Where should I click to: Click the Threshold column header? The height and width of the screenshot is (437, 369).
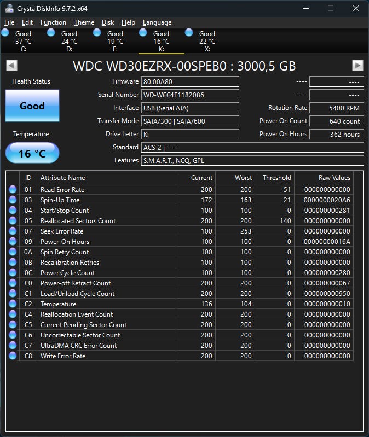pyautogui.click(x=275, y=178)
